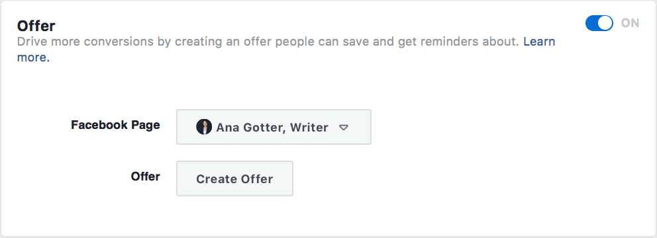This screenshot has width=657, height=238.
Task: Select the Ana Gotter, Writer page name text
Action: (x=272, y=127)
